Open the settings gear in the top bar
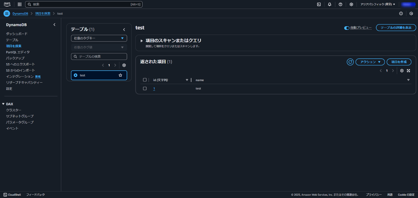418x198 pixels. 351,4
